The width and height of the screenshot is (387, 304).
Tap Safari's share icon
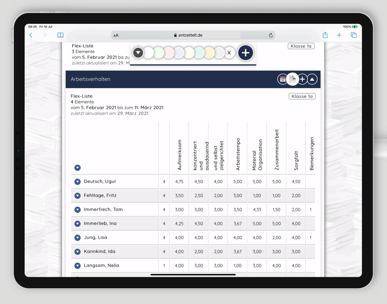pyautogui.click(x=325, y=35)
